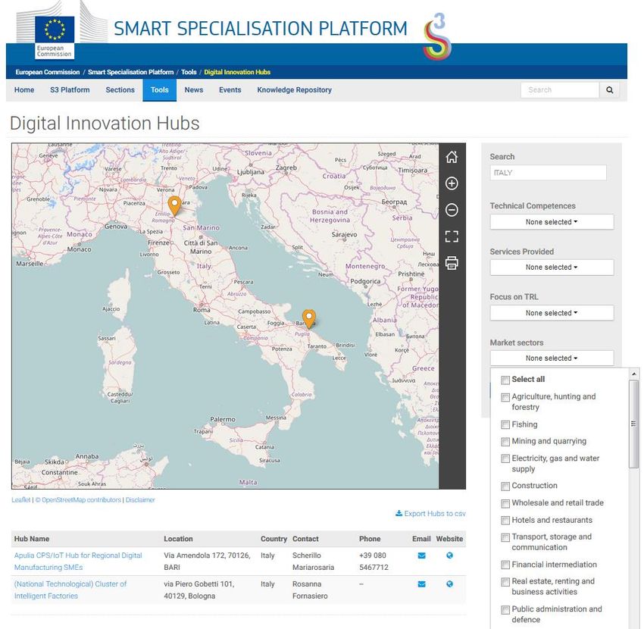Check the Select all checkbox
The width and height of the screenshot is (644, 629).
click(x=505, y=380)
